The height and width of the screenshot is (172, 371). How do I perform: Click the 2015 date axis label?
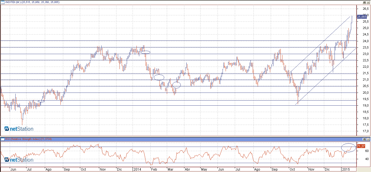coord(346,169)
